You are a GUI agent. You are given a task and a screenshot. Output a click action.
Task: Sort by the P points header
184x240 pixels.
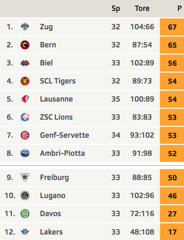[180, 9]
